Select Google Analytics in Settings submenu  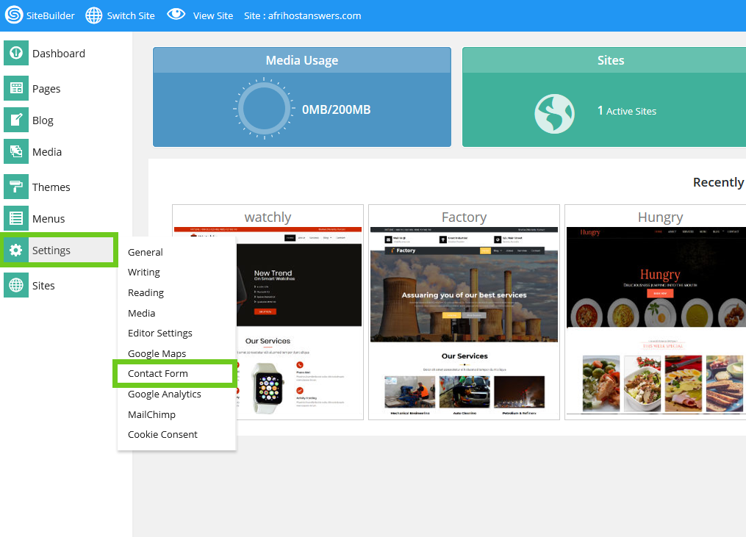[165, 394]
